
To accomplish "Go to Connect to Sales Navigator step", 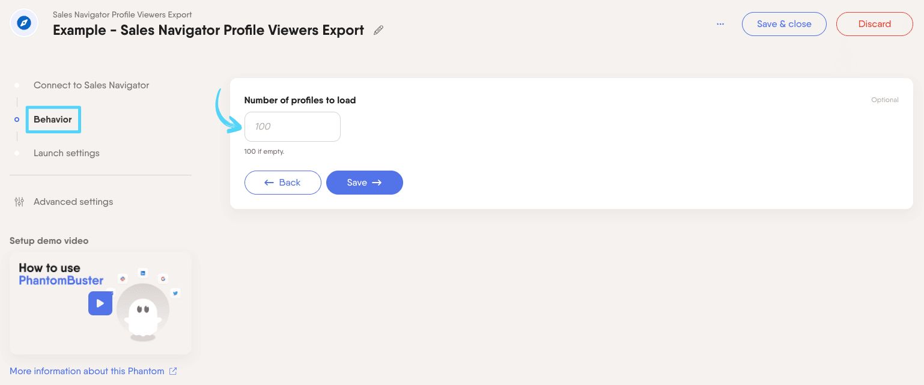I will (x=91, y=85).
